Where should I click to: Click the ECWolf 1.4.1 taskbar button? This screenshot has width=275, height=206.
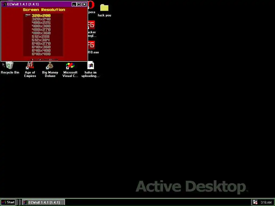coord(44,202)
